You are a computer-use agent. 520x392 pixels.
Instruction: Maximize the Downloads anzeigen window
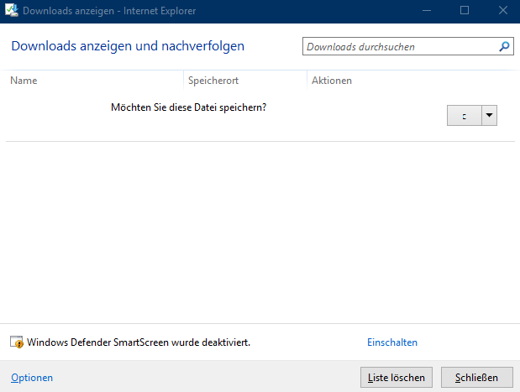point(465,11)
